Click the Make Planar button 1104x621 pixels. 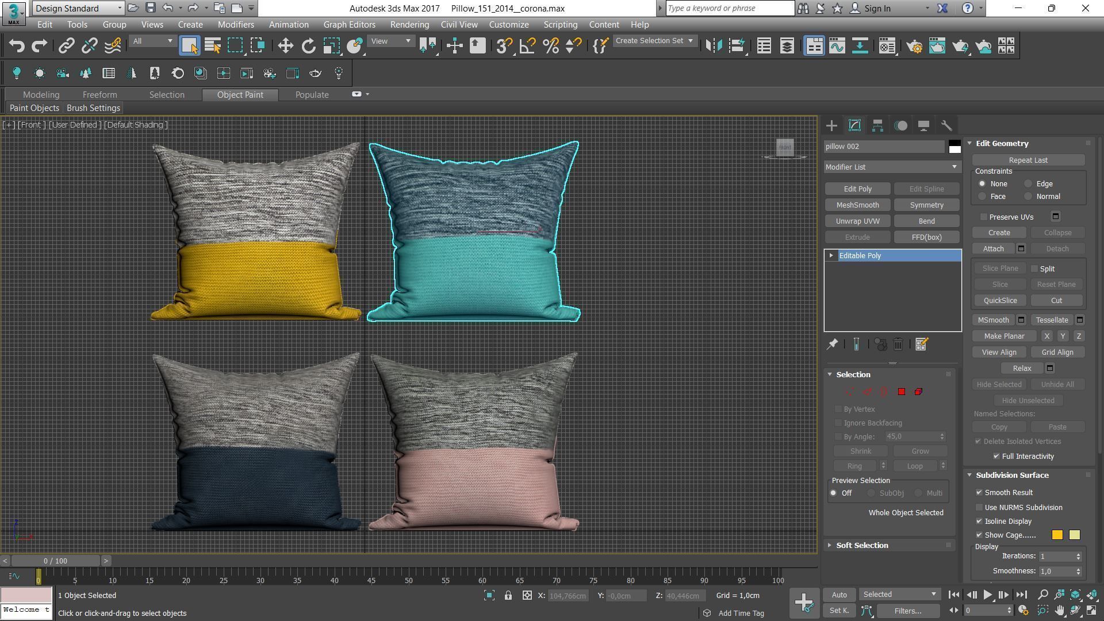coord(1004,336)
